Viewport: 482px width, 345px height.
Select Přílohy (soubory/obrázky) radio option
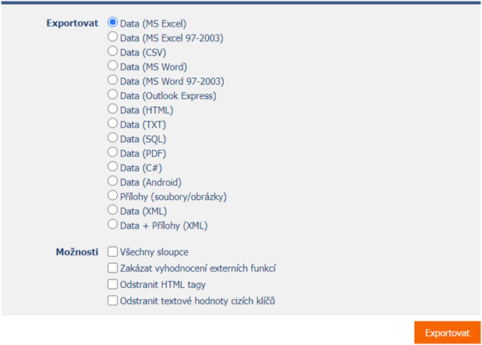(x=112, y=195)
